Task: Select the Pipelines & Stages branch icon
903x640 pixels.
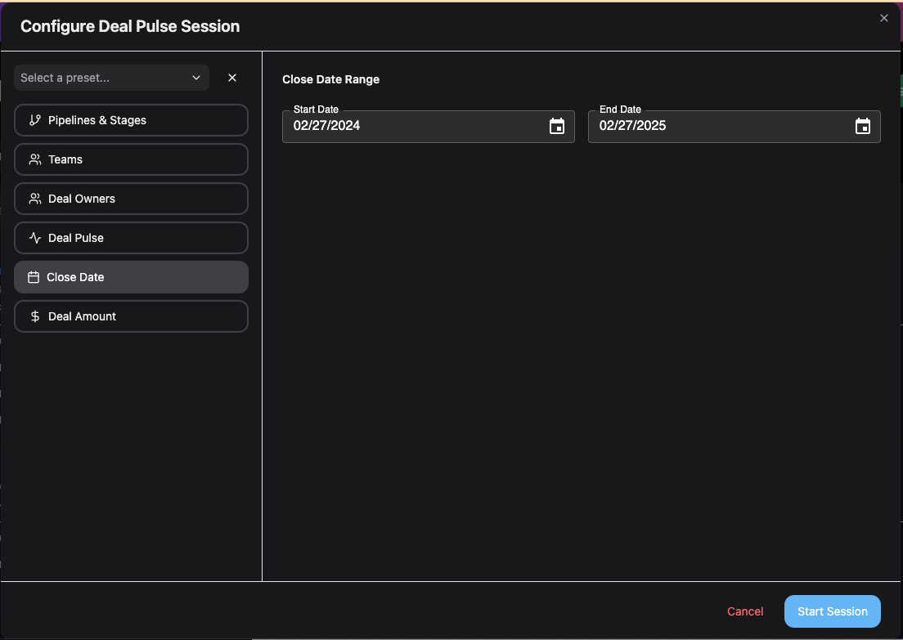Action: coord(34,119)
